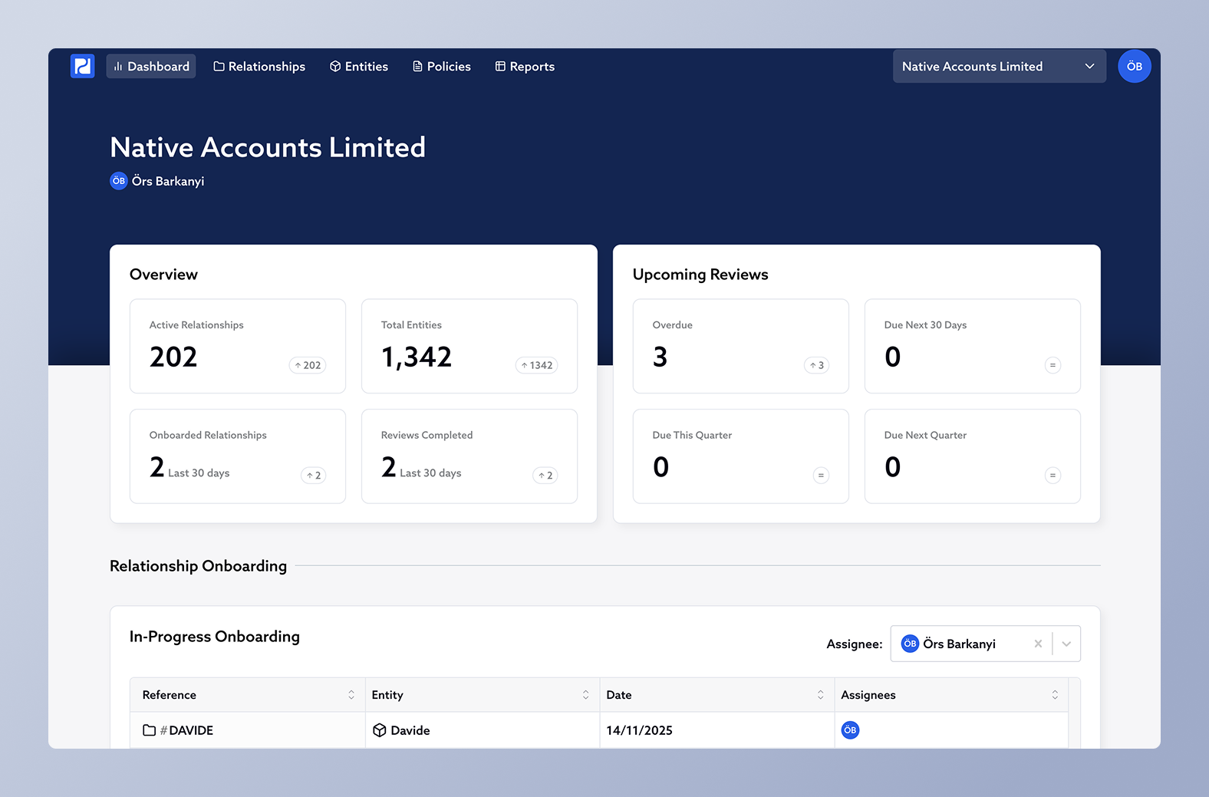Click the up-arrow 1342 trend badge
Screen dimensions: 1209x797
536,365
